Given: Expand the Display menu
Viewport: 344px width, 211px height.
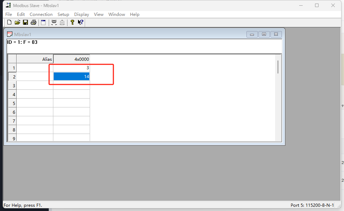Looking at the screenshot, I should click(82, 14).
